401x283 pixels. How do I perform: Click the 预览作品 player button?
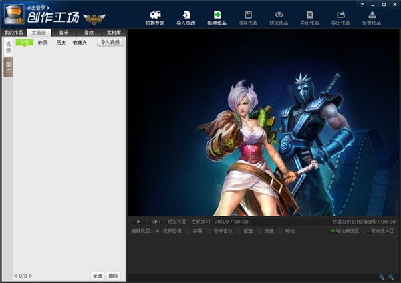click(176, 222)
